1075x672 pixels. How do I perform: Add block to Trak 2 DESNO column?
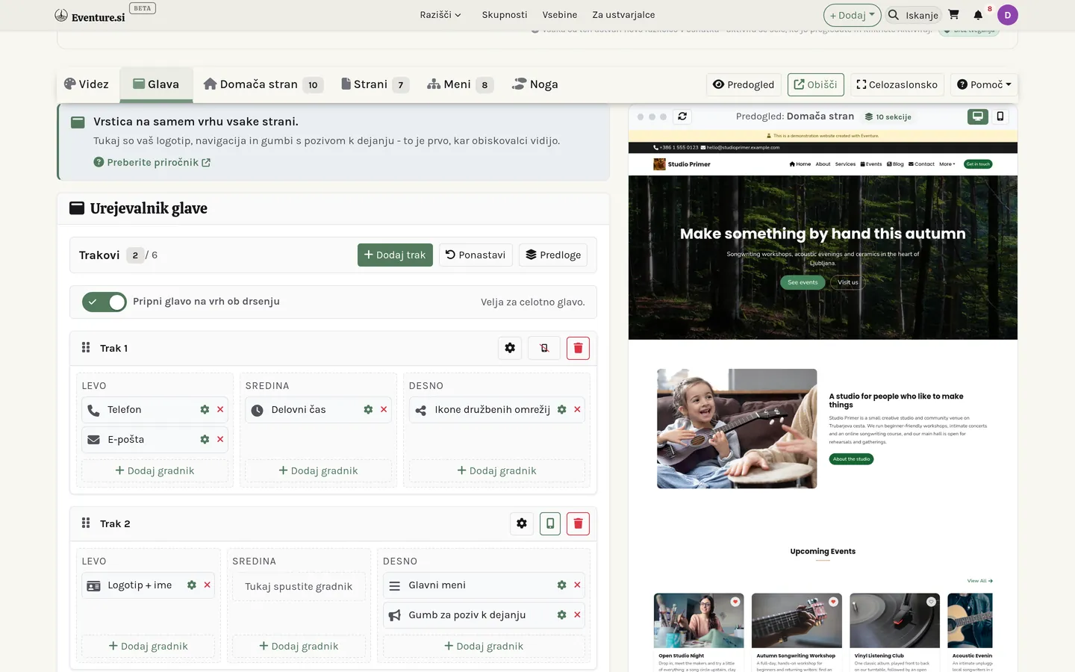[484, 647]
